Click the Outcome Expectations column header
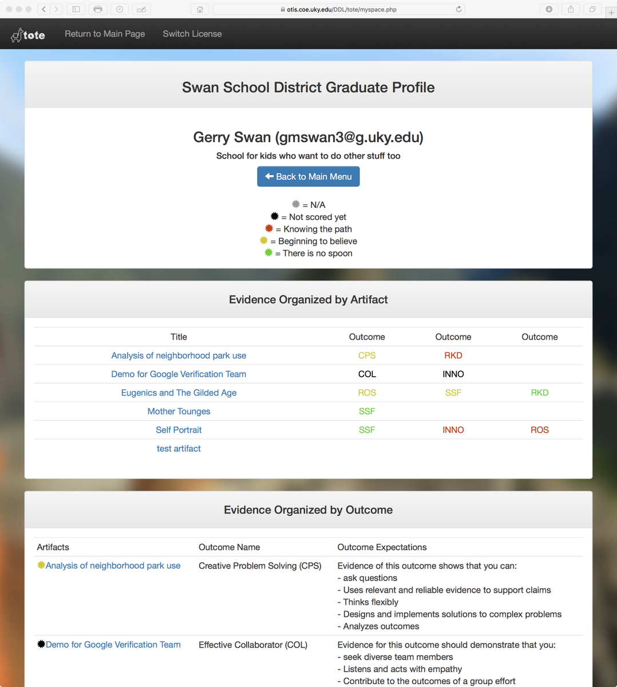 click(x=382, y=547)
